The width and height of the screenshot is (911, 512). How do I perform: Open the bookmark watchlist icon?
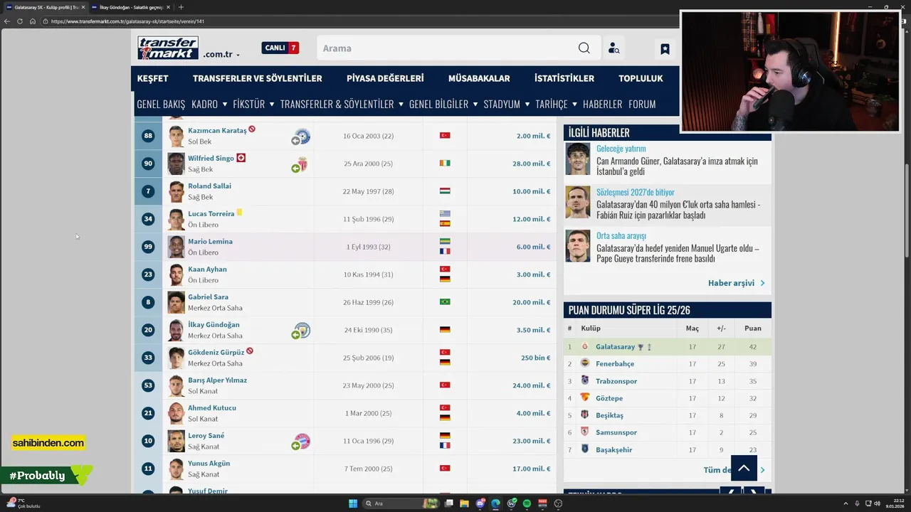665,49
